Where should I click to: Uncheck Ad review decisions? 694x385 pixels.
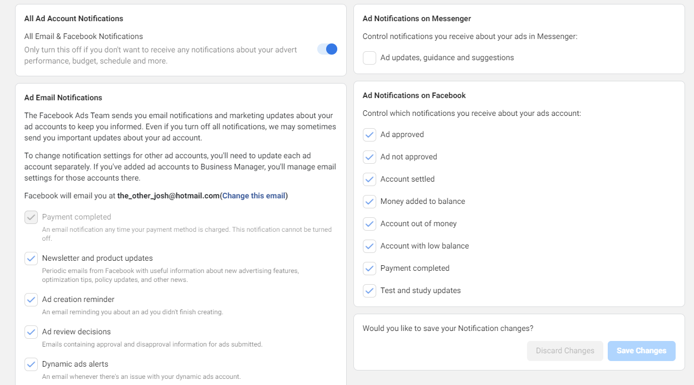31,332
